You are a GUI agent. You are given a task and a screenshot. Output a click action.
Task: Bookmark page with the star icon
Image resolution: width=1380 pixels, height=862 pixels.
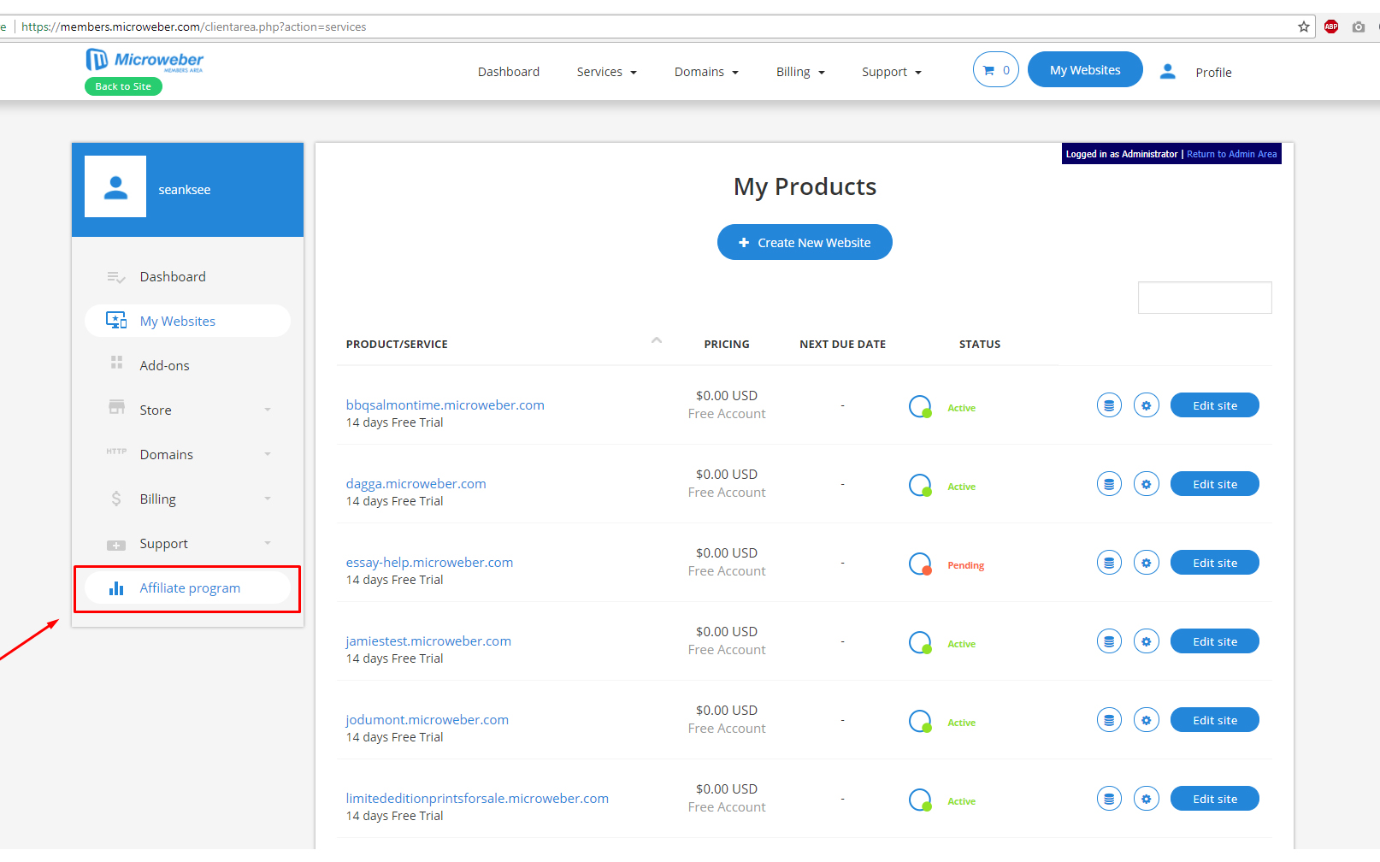pyautogui.click(x=1304, y=27)
